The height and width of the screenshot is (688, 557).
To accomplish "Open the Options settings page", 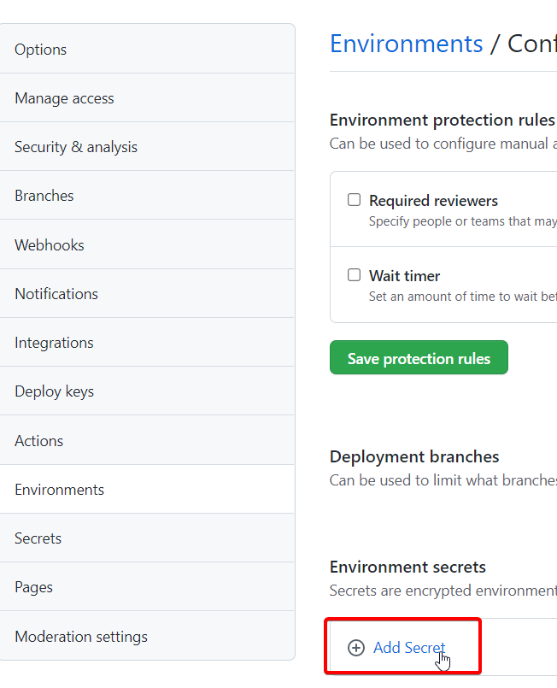I will [40, 50].
